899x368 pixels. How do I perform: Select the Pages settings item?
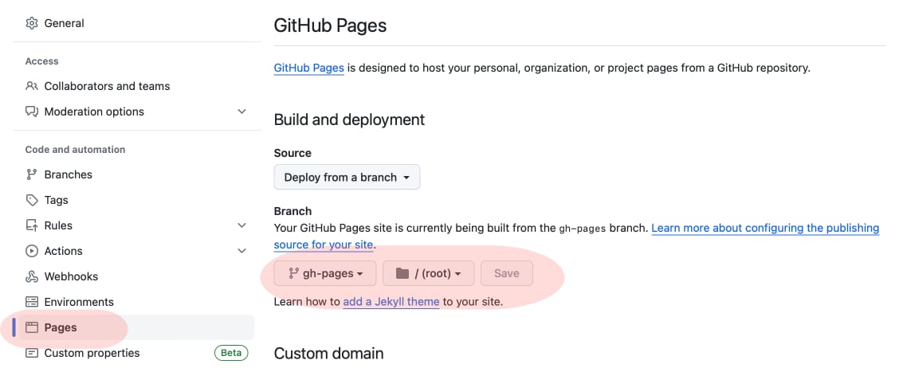134,328
